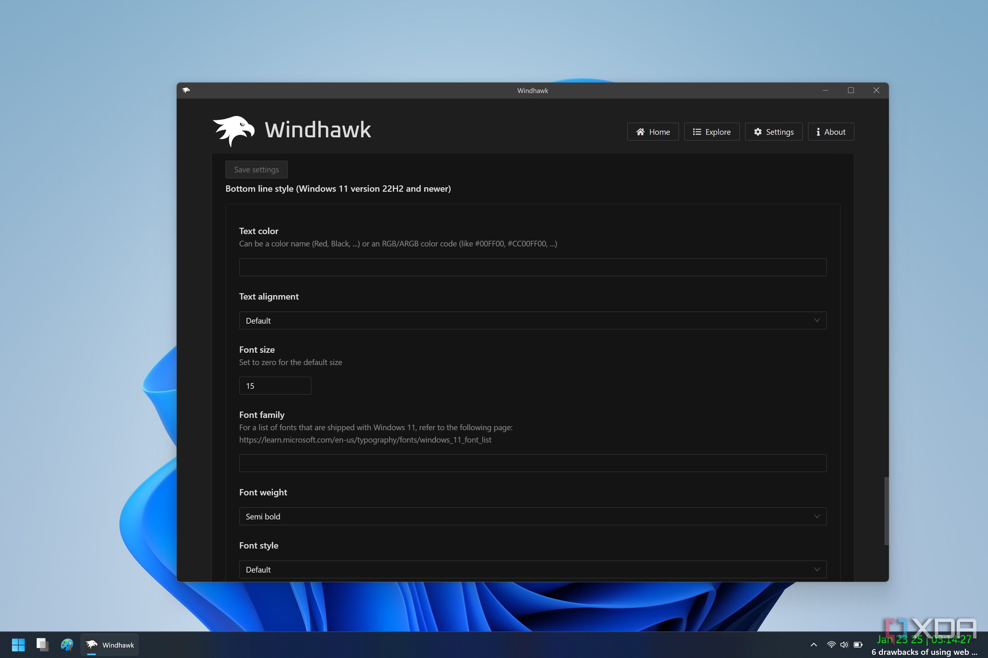Click the 'Set to zero for the default size' hint
This screenshot has width=988, height=658.
click(x=291, y=362)
